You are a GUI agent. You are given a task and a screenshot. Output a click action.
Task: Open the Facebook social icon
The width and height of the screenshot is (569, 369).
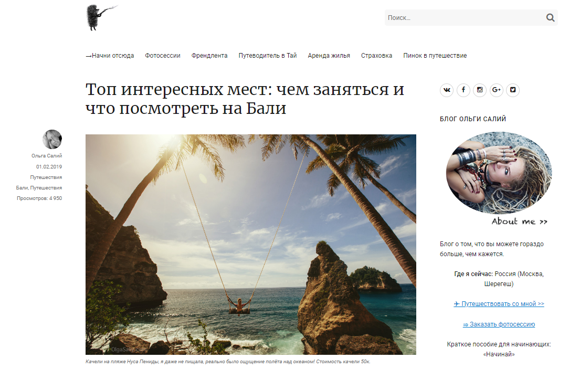tap(463, 90)
